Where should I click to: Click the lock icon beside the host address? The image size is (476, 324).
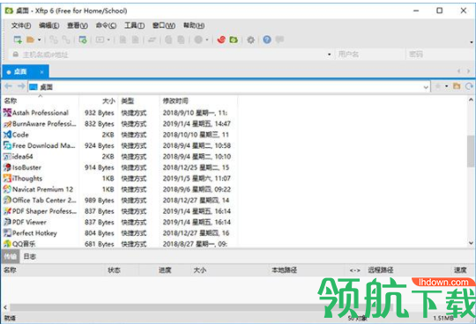click(16, 55)
